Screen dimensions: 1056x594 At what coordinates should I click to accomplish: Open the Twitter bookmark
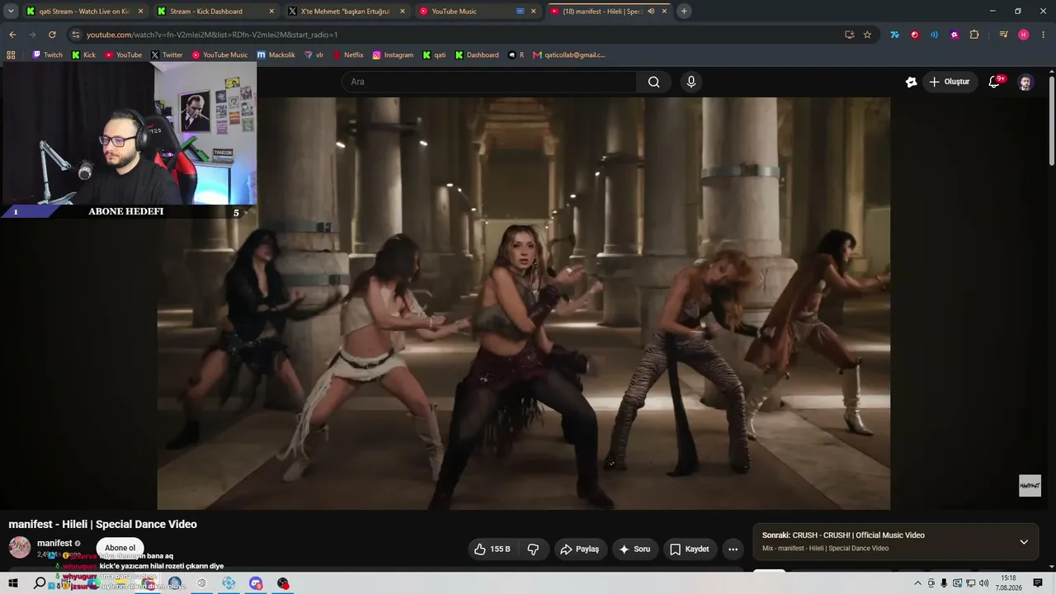pyautogui.click(x=167, y=55)
